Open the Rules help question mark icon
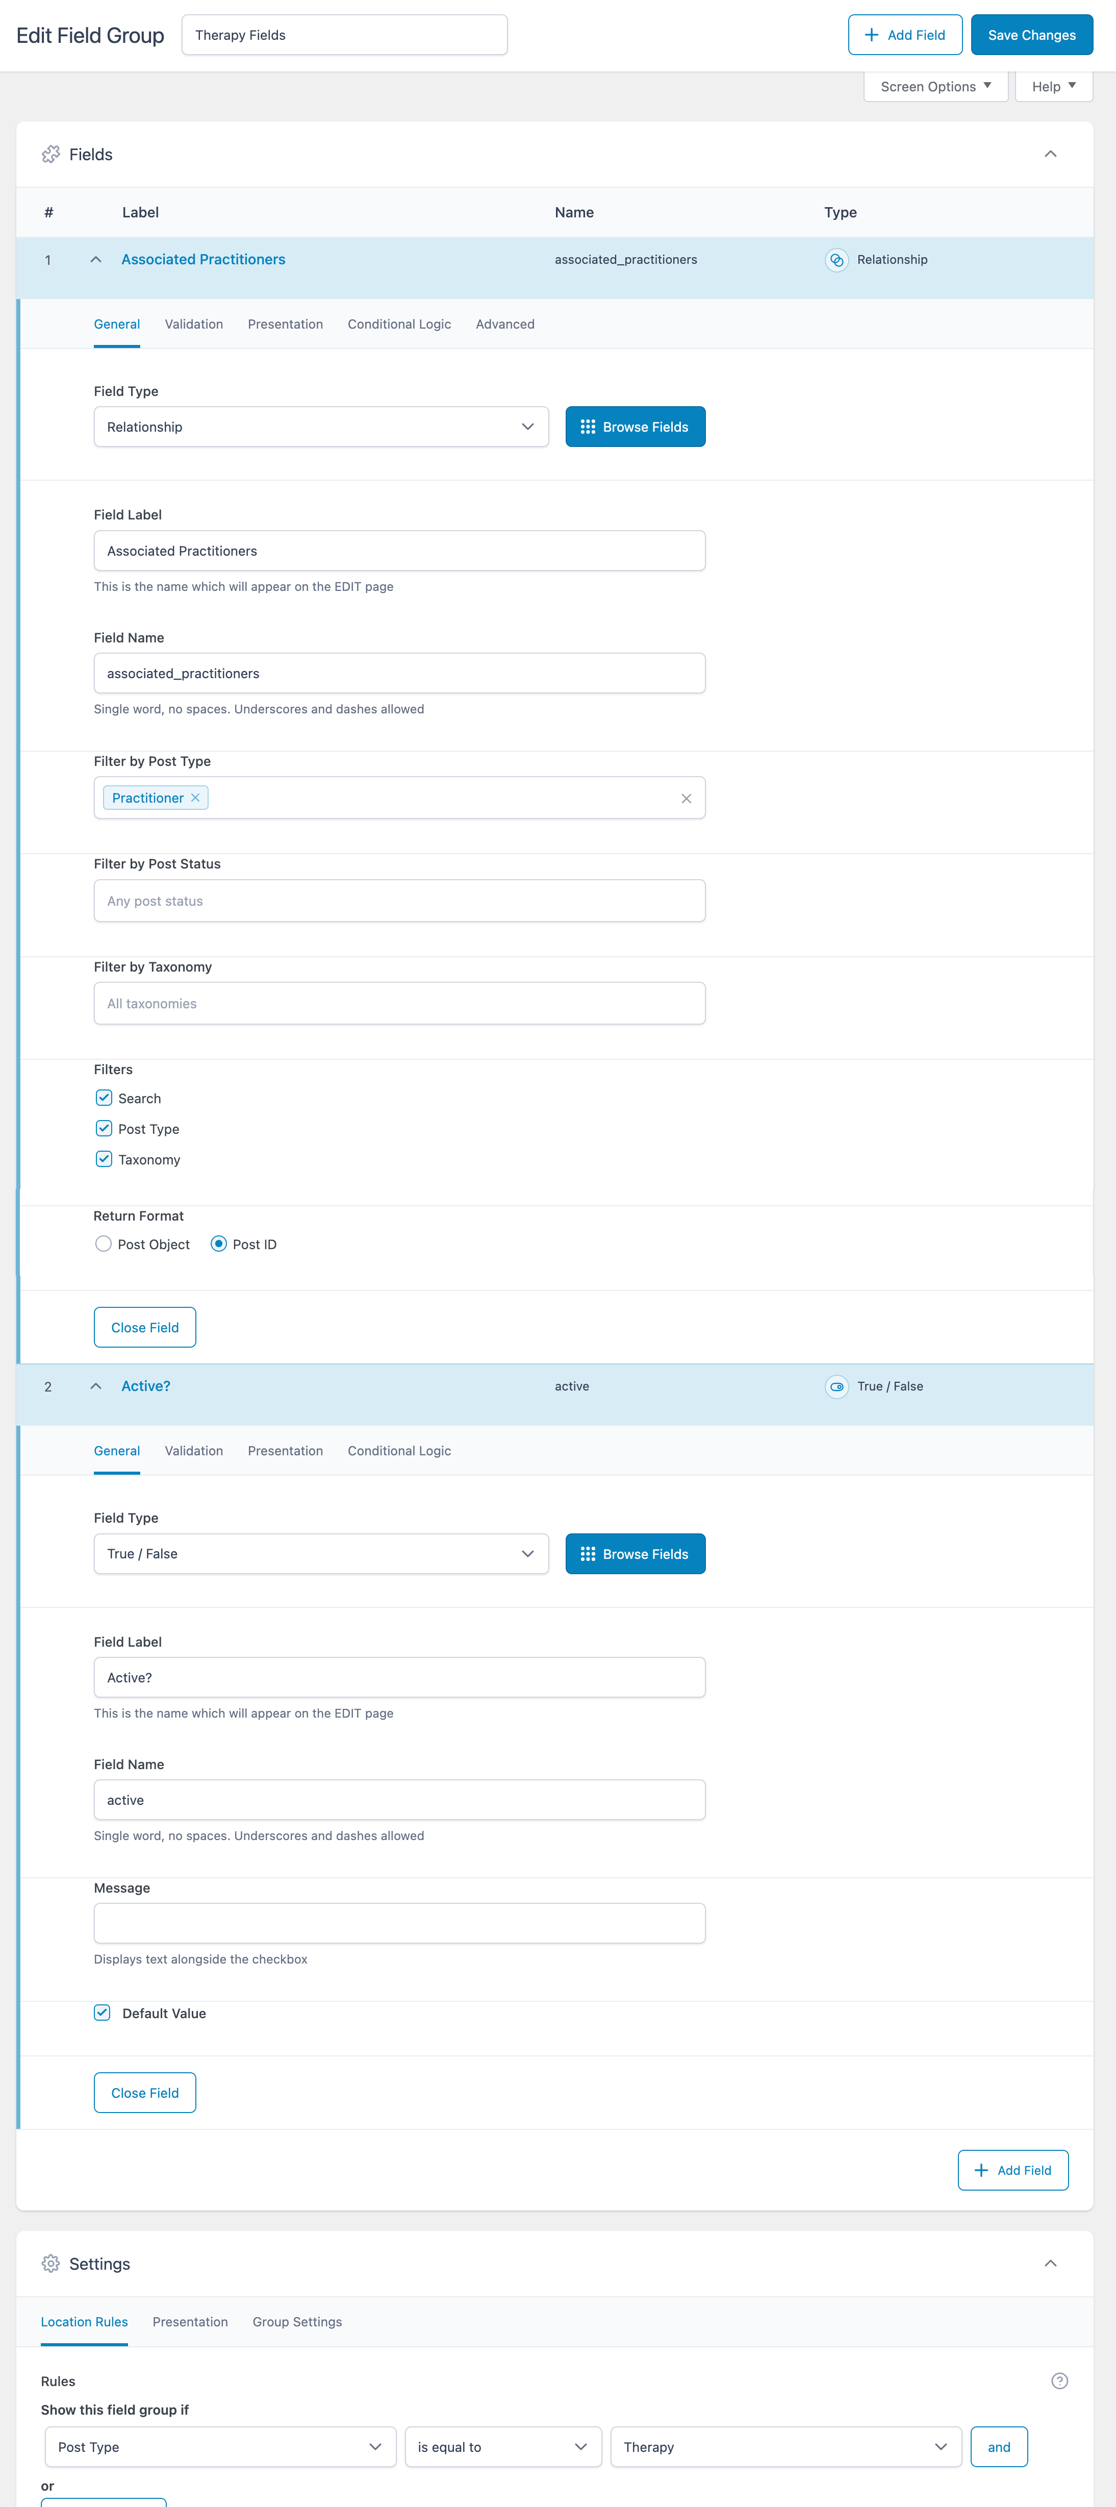 pyautogui.click(x=1059, y=2381)
